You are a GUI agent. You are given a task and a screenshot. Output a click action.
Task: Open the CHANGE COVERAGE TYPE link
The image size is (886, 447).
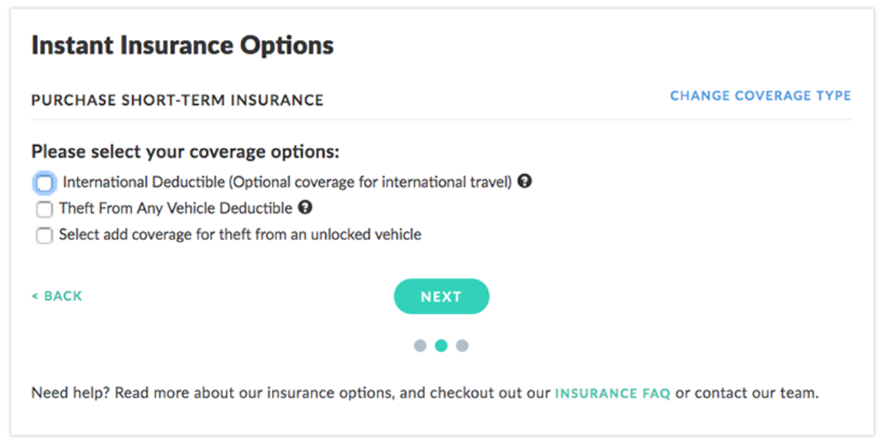(x=760, y=96)
